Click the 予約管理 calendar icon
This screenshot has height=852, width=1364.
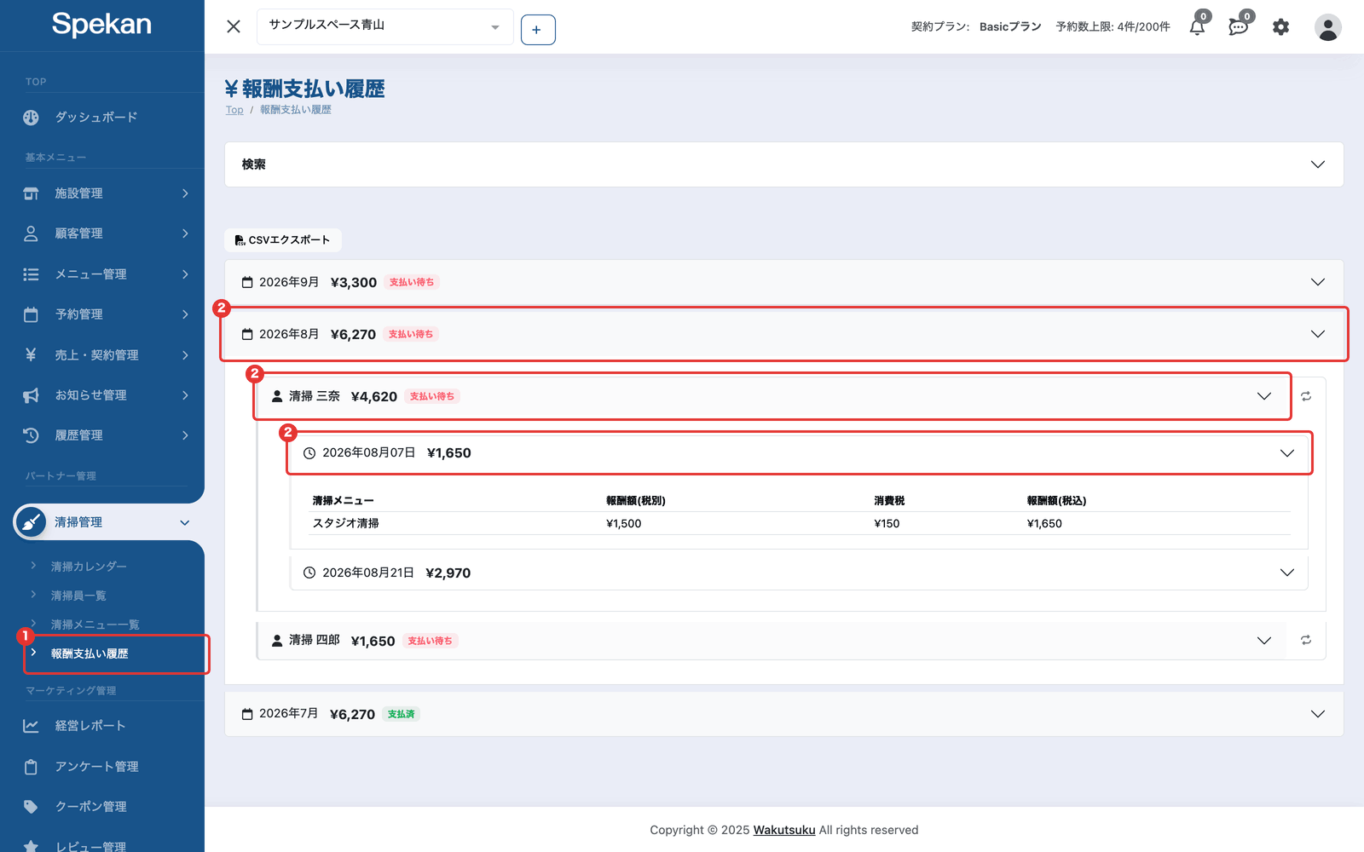pos(31,314)
